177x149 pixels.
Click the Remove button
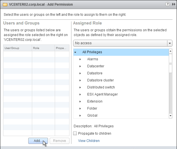(x=60, y=141)
